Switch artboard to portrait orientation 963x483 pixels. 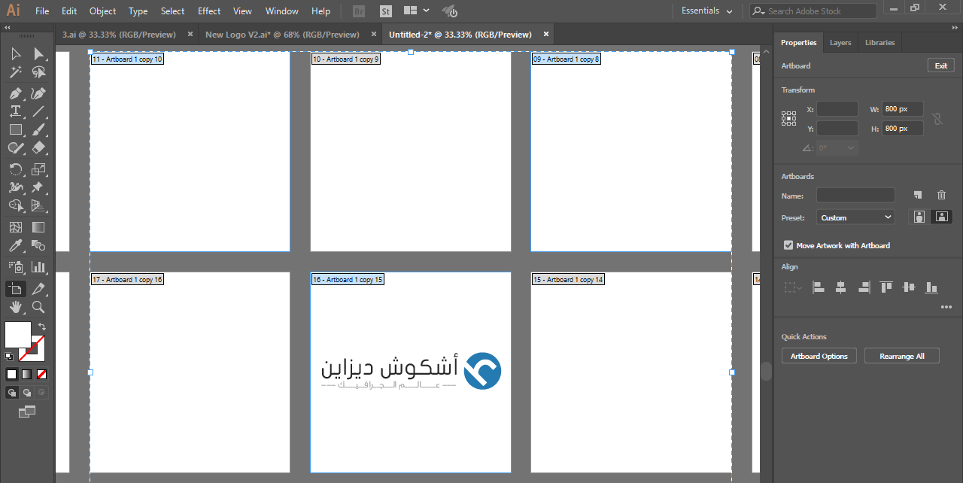[919, 217]
